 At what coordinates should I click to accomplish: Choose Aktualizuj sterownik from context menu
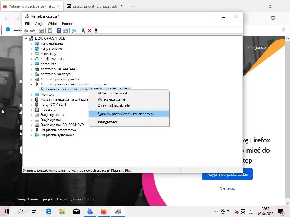[129, 93]
